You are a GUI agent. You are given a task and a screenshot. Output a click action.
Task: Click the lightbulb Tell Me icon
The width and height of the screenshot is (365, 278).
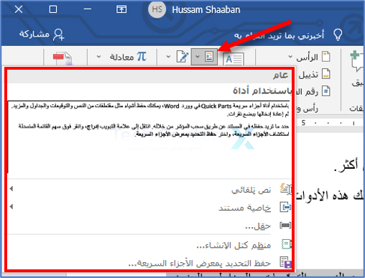point(338,35)
